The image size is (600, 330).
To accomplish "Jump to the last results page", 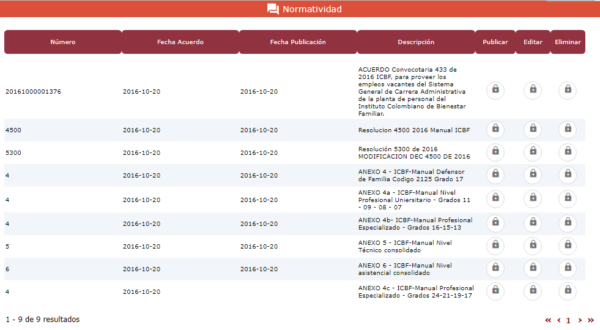I will (x=591, y=320).
